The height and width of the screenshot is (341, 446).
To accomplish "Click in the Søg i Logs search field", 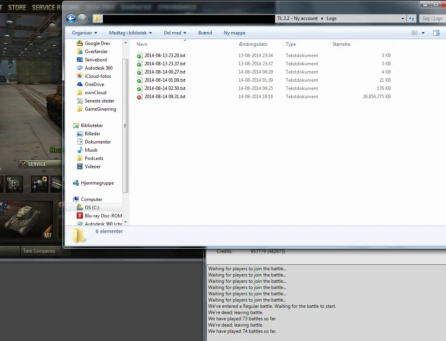I will pyautogui.click(x=432, y=18).
